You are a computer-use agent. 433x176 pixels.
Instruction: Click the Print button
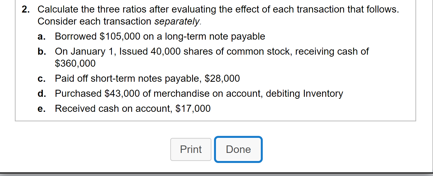190,149
